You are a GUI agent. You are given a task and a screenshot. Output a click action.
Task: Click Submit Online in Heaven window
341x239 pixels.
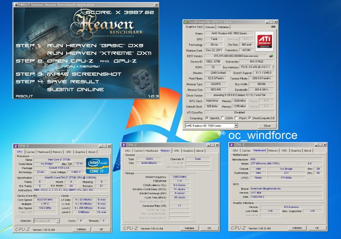coord(75,89)
